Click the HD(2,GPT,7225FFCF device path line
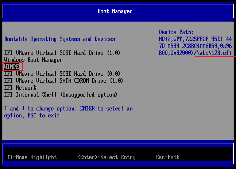 [x=195, y=39]
